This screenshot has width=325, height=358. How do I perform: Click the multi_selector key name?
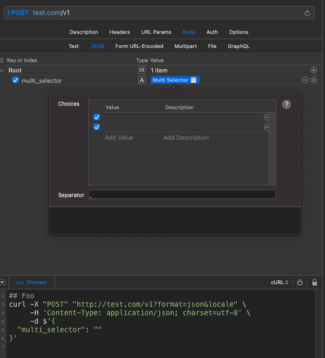tap(42, 80)
